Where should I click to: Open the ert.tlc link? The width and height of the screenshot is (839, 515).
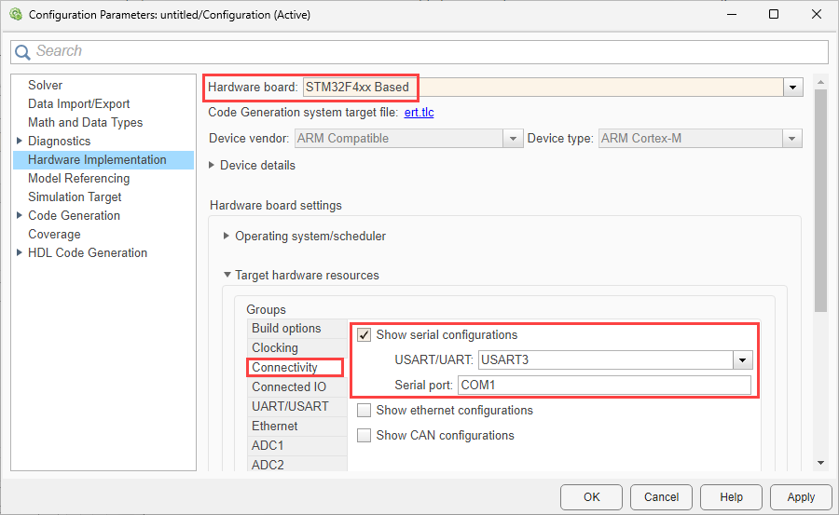419,113
